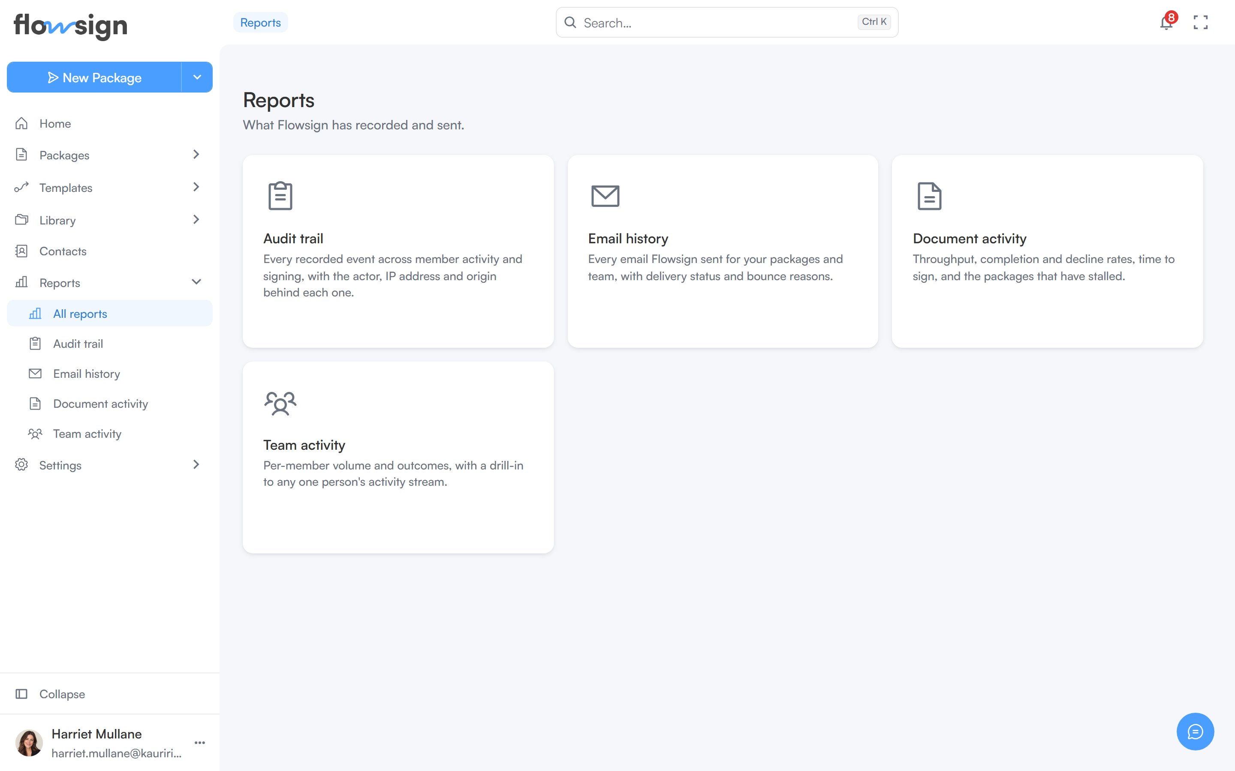Click the Harriet Mullane name text

(x=96, y=733)
